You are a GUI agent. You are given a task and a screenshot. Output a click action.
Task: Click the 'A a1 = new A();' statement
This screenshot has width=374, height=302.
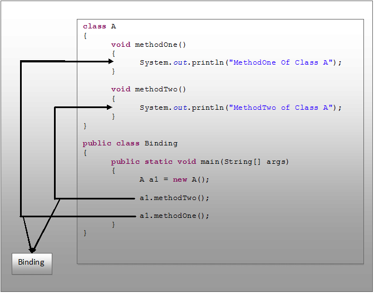(174, 179)
